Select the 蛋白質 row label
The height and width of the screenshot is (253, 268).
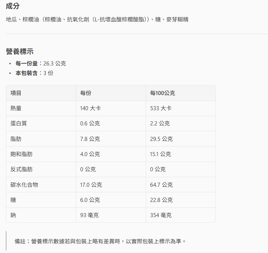coord(19,124)
